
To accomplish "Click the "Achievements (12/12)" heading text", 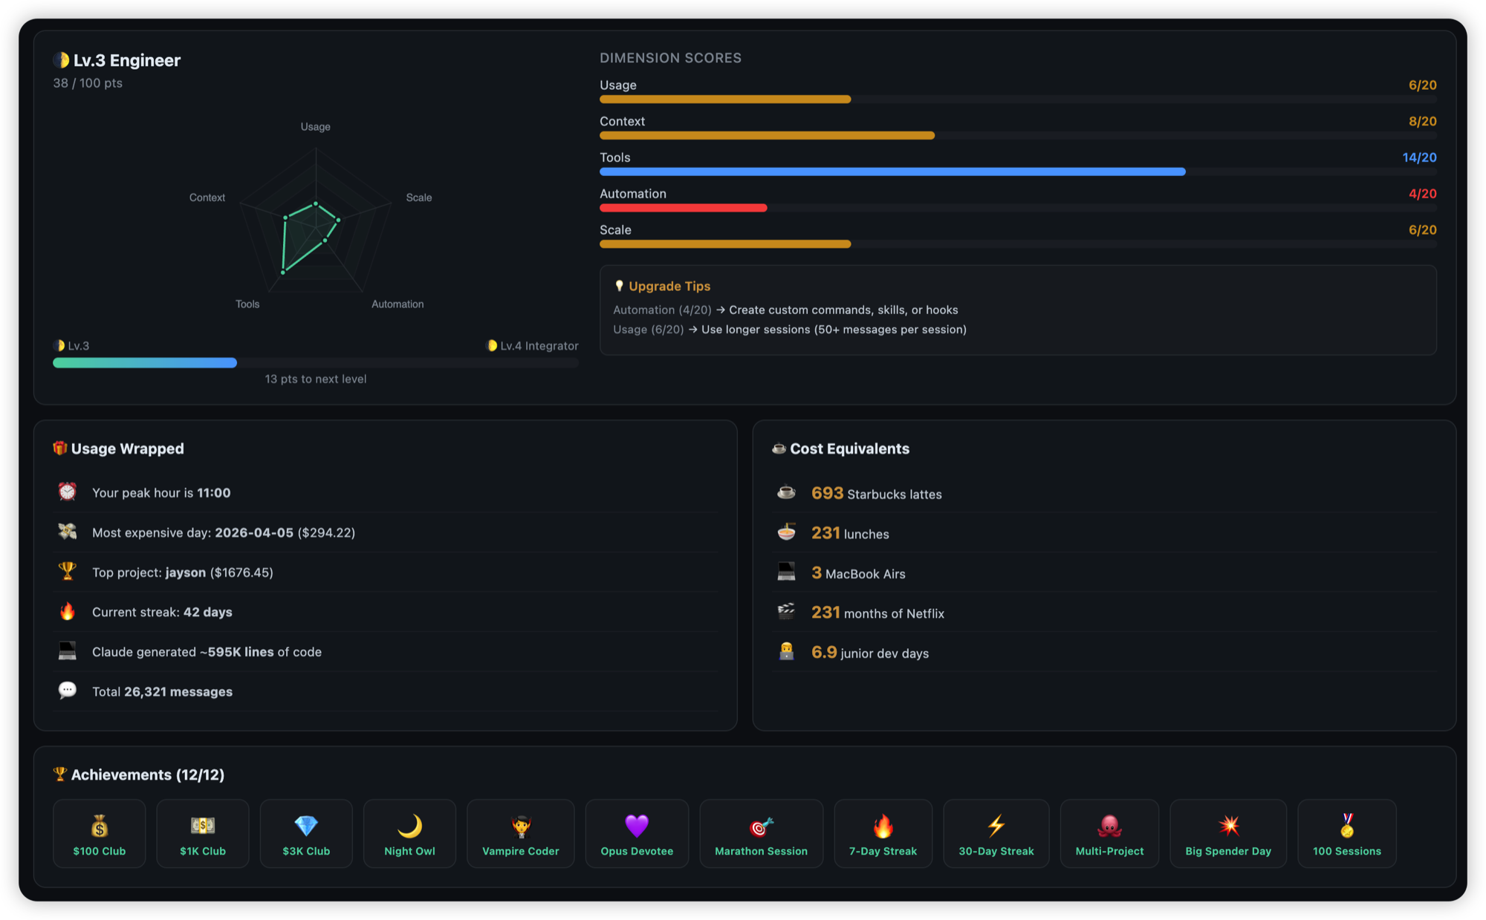I will pyautogui.click(x=148, y=774).
